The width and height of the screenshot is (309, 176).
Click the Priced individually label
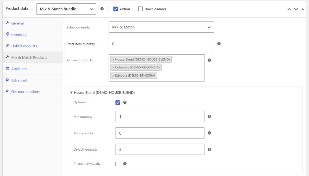[x=87, y=164]
